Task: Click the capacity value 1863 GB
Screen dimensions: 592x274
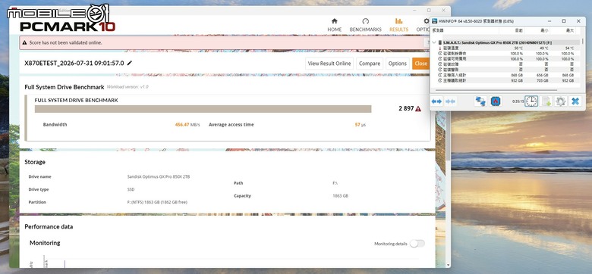Action: click(x=341, y=196)
